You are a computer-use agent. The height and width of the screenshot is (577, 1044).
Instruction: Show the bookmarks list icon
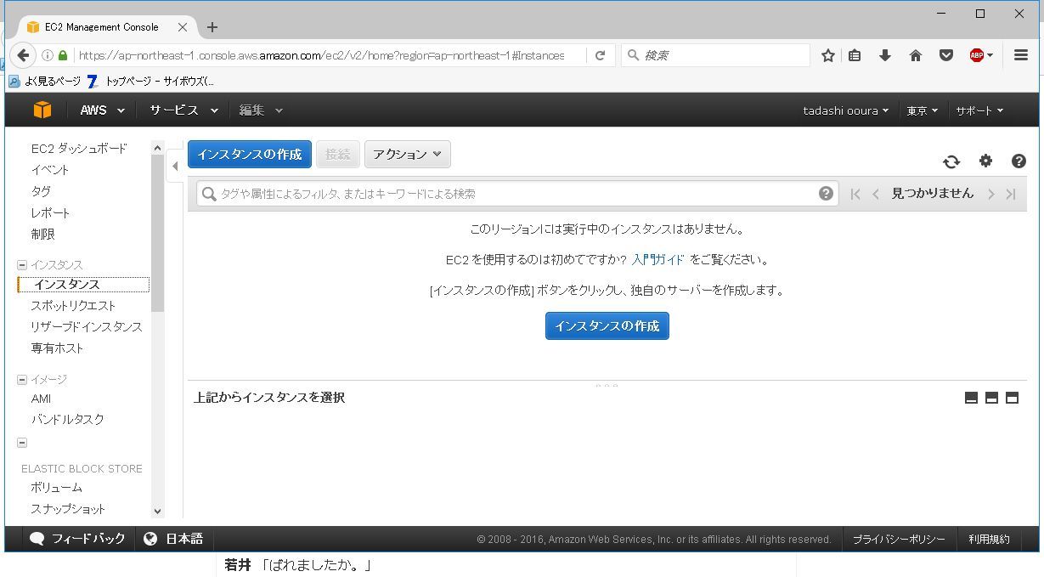tap(855, 55)
